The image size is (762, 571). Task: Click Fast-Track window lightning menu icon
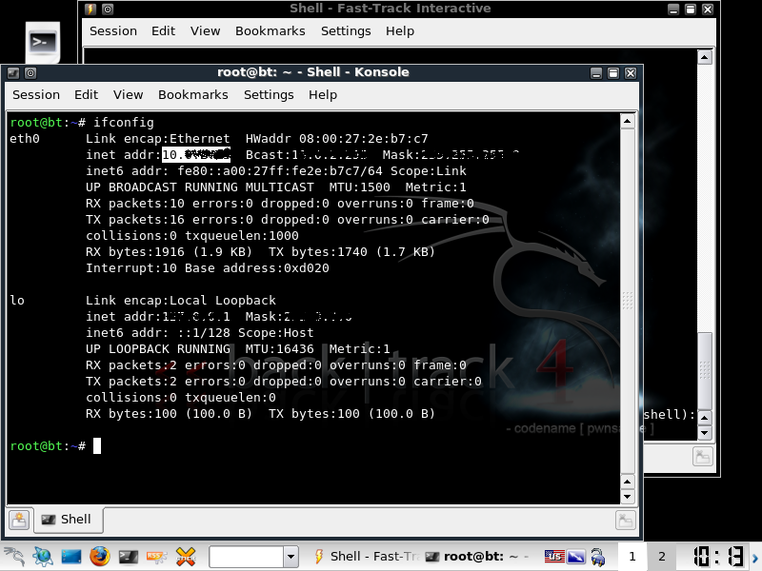tap(90, 9)
